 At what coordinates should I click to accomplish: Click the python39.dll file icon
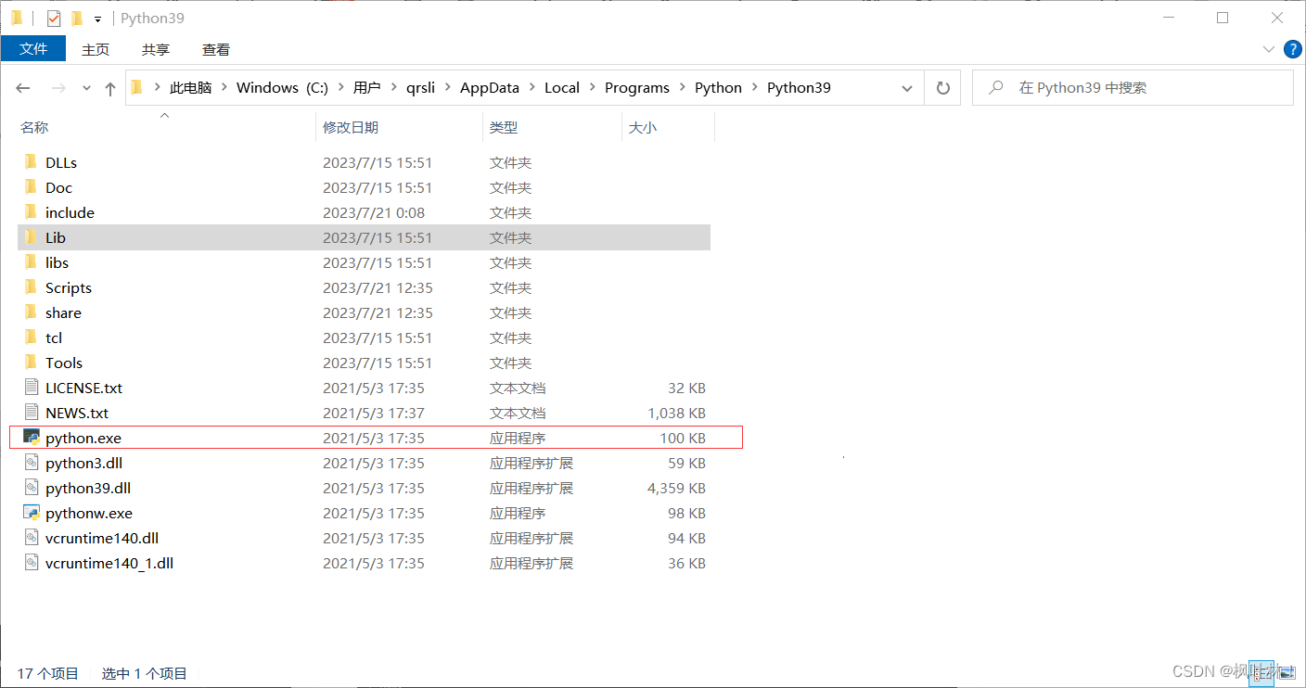click(x=31, y=488)
